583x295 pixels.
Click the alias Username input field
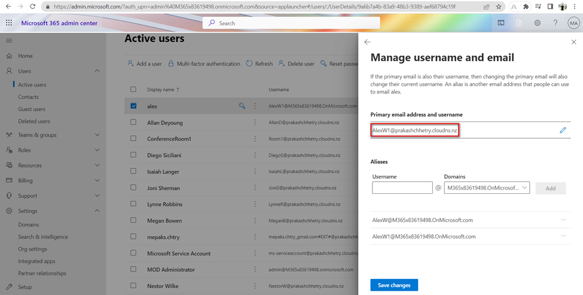[x=402, y=187]
